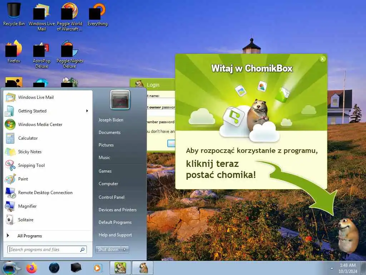
Task: Click the Sticky Notes icon
Action: click(x=10, y=151)
